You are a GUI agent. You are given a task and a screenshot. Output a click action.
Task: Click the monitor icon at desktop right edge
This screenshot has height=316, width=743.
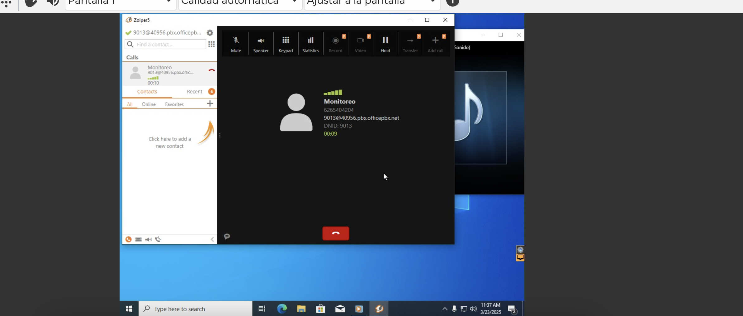(x=520, y=257)
